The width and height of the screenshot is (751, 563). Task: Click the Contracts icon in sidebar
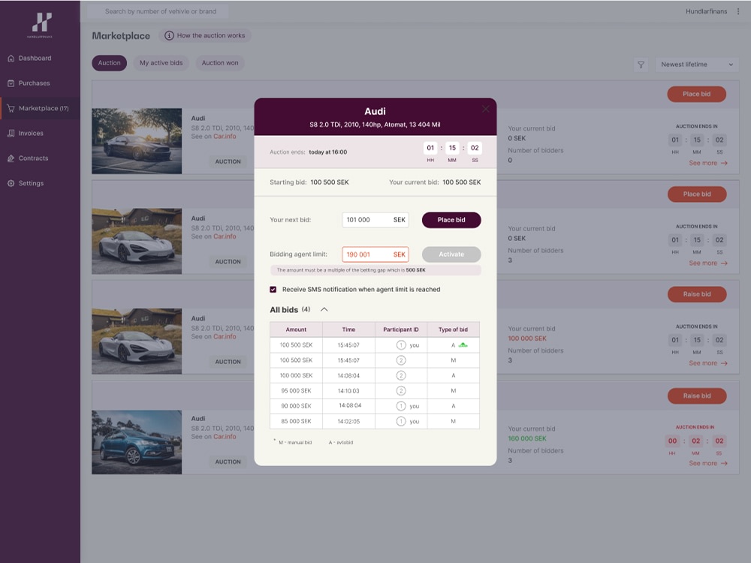[x=11, y=158]
